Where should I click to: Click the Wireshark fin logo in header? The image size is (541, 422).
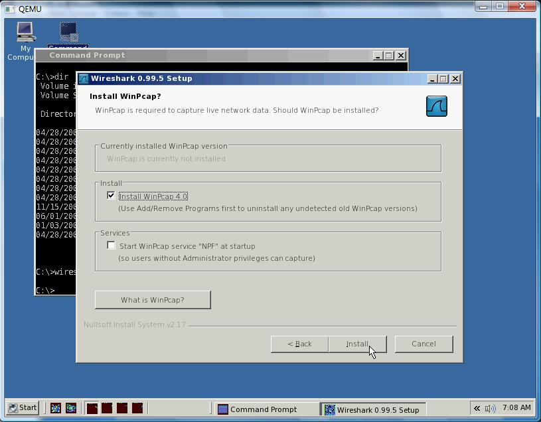[436, 106]
